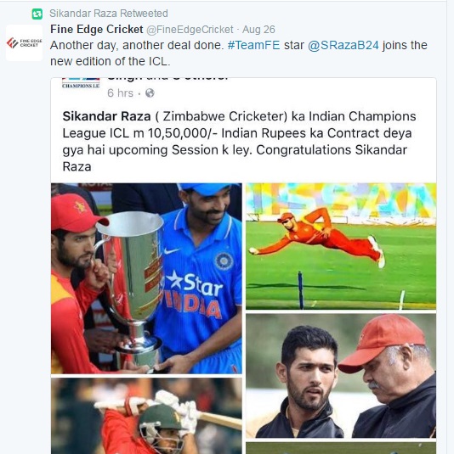Viewport: 454px width, 454px height.
Task: Open Fine Edge Cricket account name
Action: (x=97, y=29)
